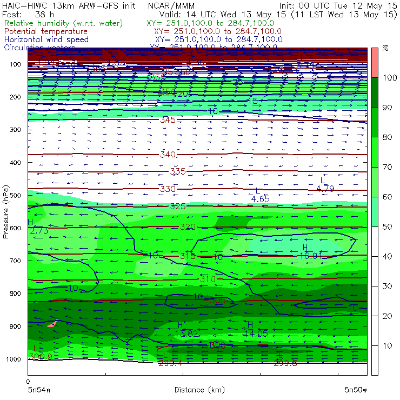400x400 pixels.
Task: Click the 'L 4.79' wind minimum marker
Action: (x=325, y=185)
